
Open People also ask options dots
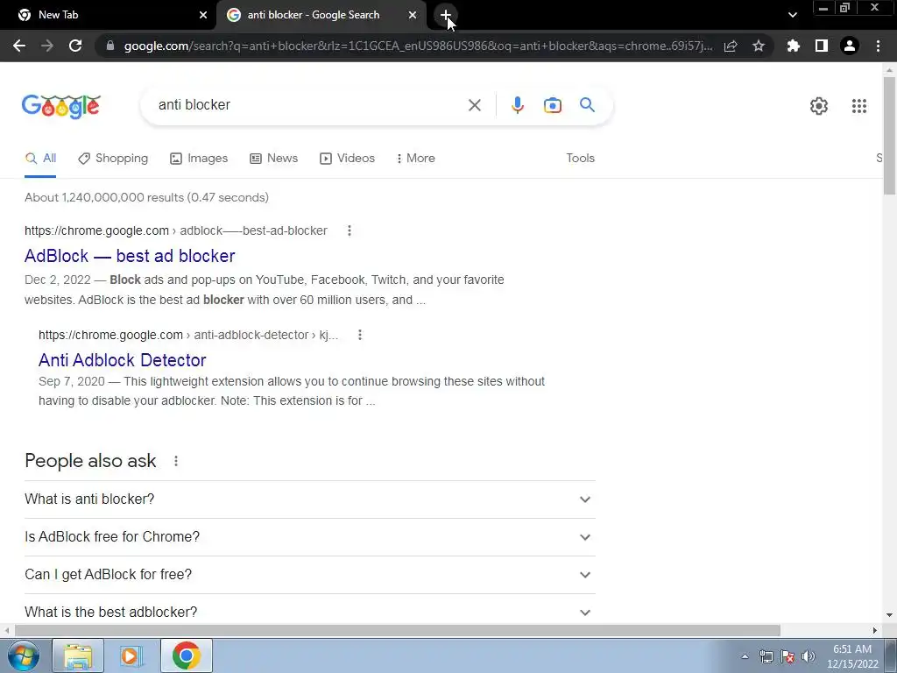pos(175,461)
